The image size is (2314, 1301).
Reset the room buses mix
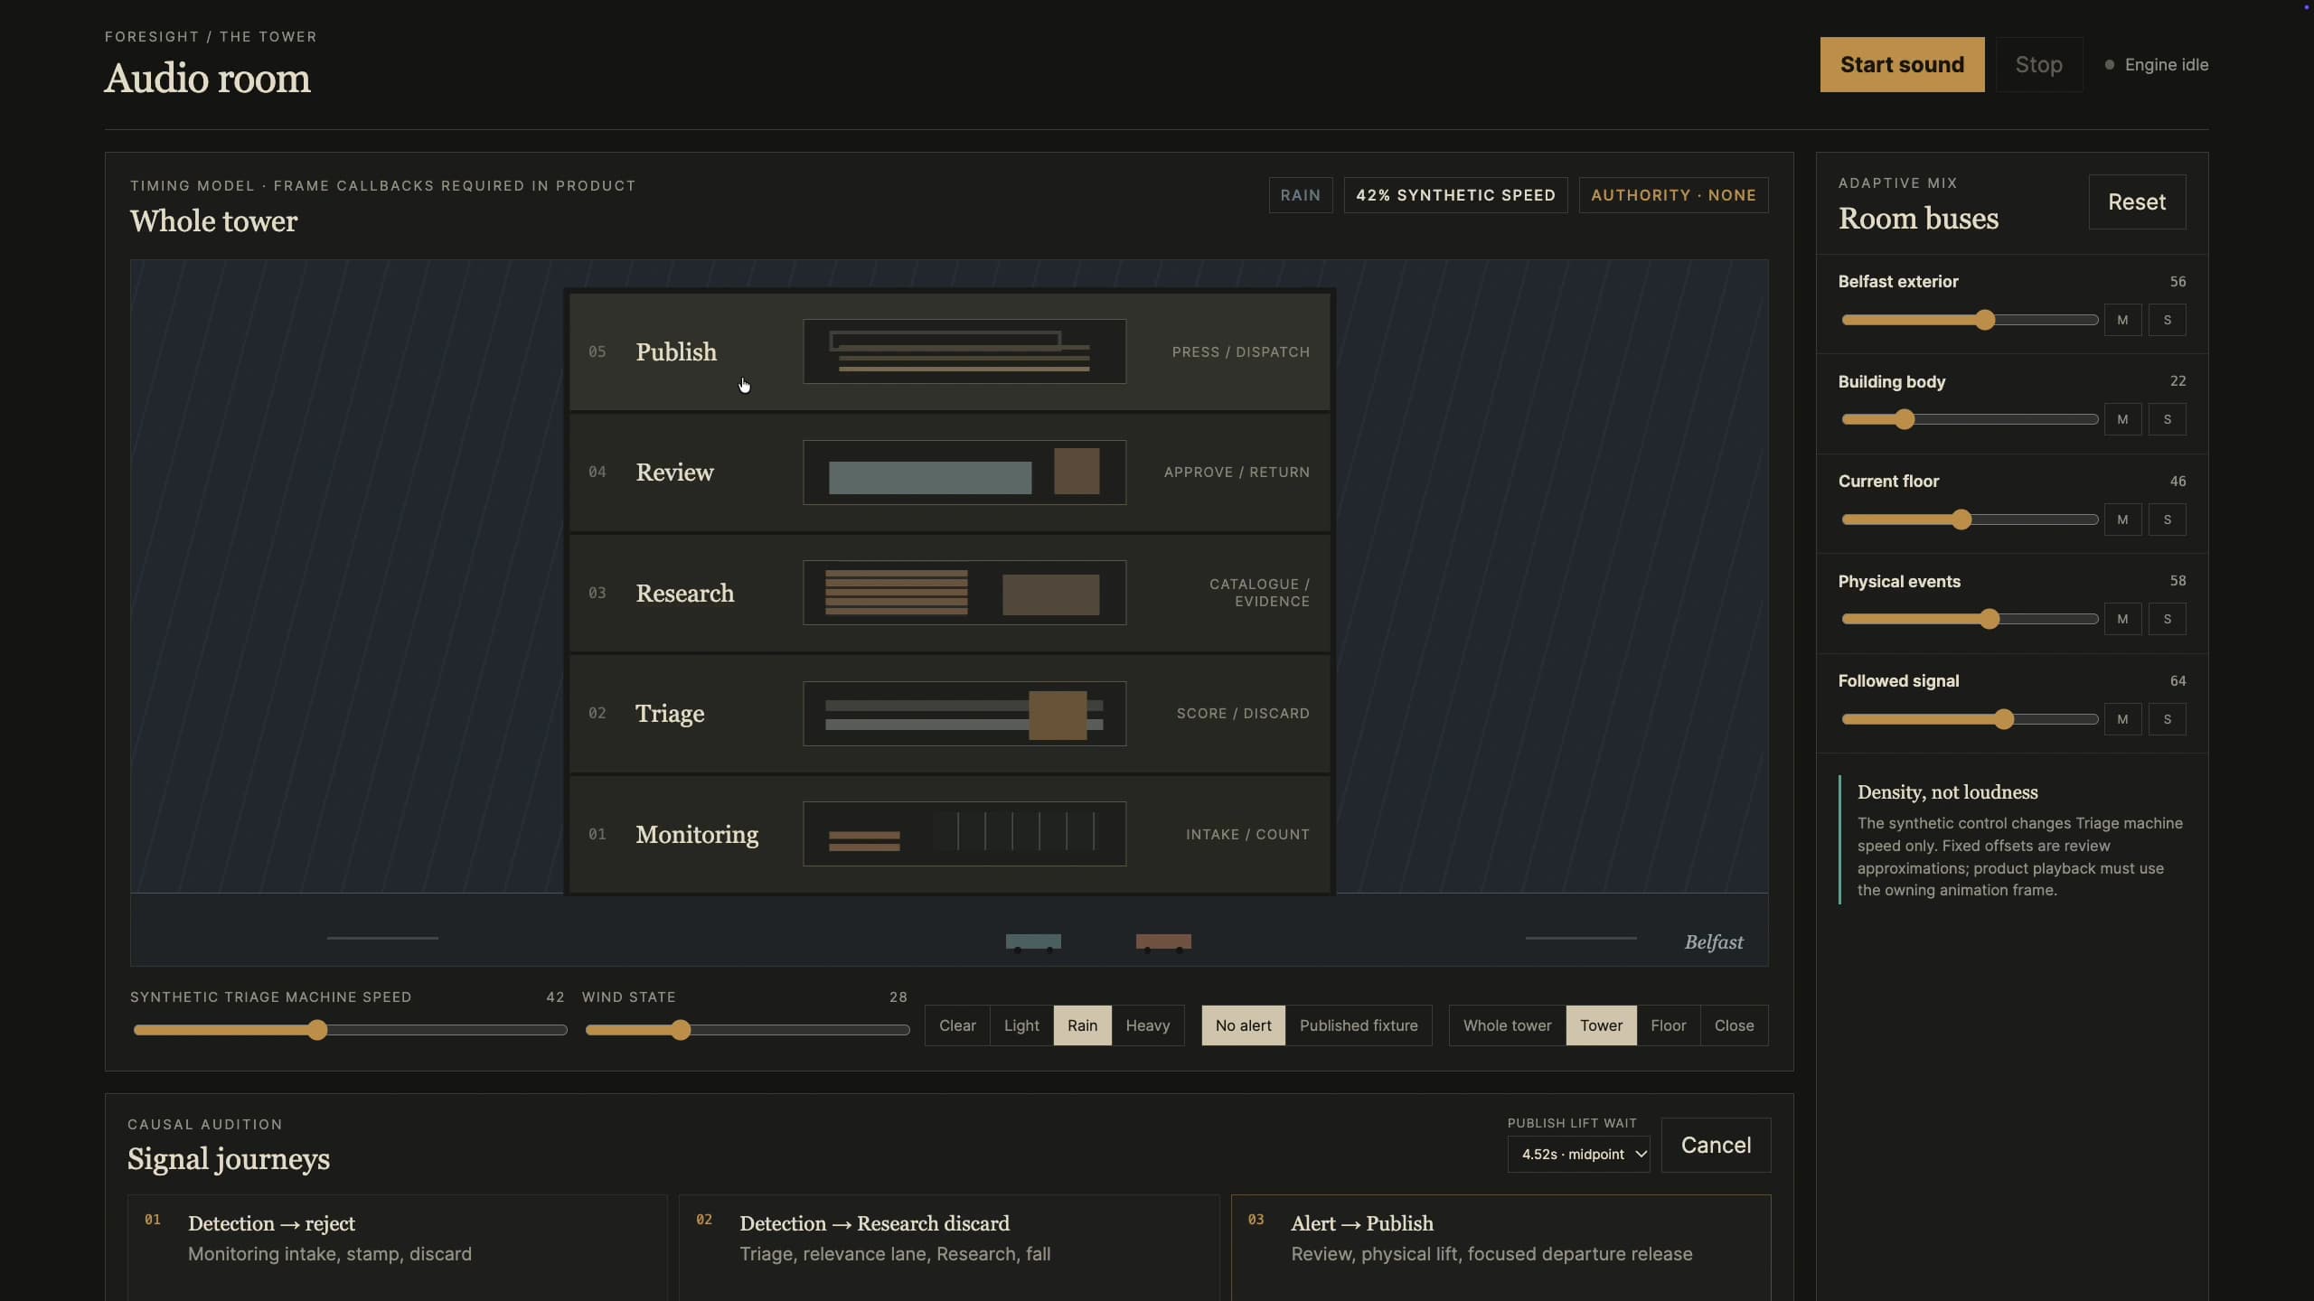point(2137,201)
